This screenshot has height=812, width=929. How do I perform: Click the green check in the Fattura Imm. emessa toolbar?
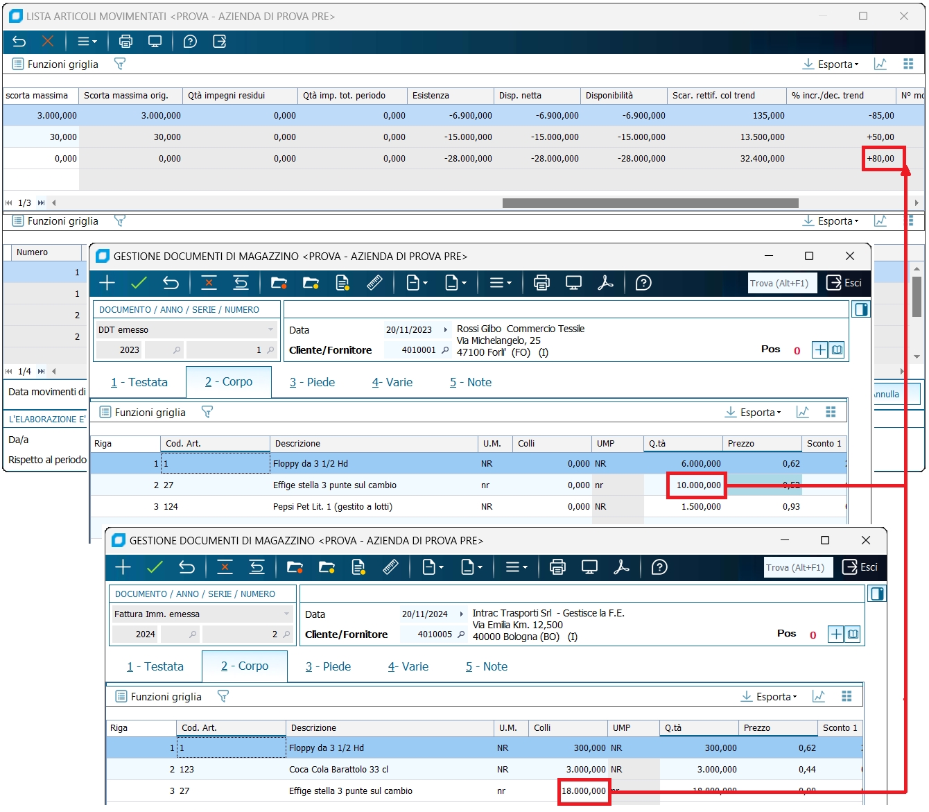pyautogui.click(x=155, y=567)
